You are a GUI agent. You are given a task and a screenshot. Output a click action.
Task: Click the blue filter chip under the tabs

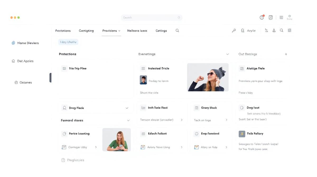click(68, 42)
